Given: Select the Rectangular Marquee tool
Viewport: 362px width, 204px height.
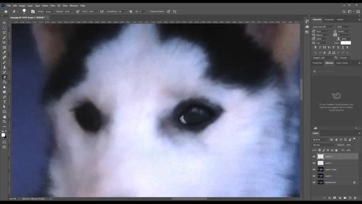Looking at the screenshot, I should click(4, 28).
